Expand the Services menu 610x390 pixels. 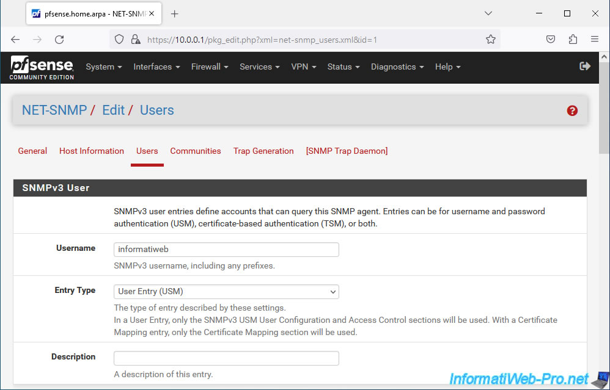click(x=260, y=67)
